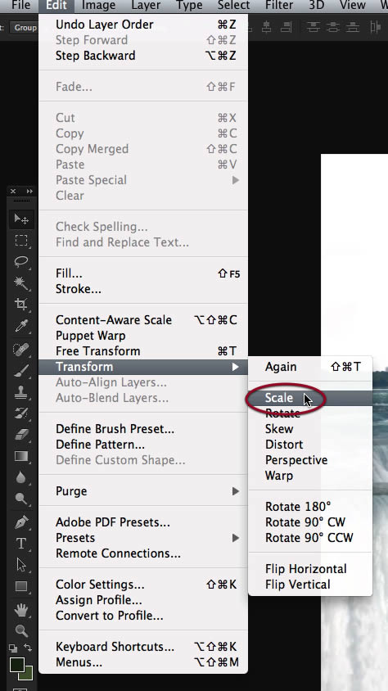Screen dimensions: 388x691
Task: Select the Clone Stamp tool
Action: tap(21, 392)
